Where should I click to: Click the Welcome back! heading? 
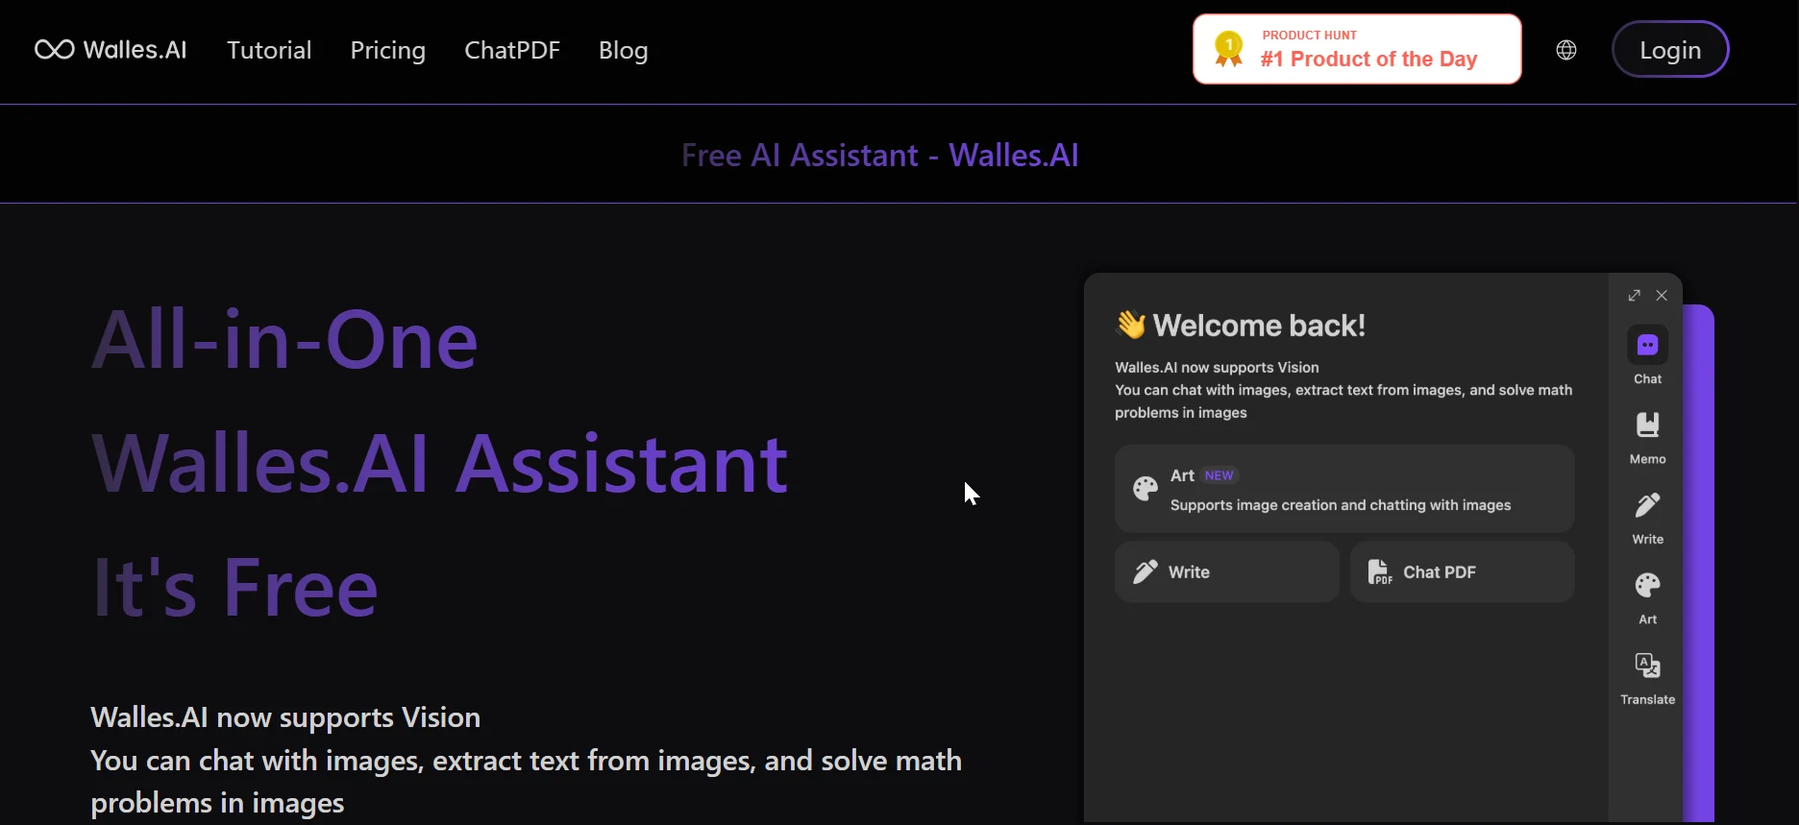1259,326
